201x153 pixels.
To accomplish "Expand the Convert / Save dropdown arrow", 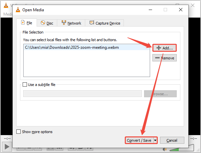I will (x=155, y=140).
